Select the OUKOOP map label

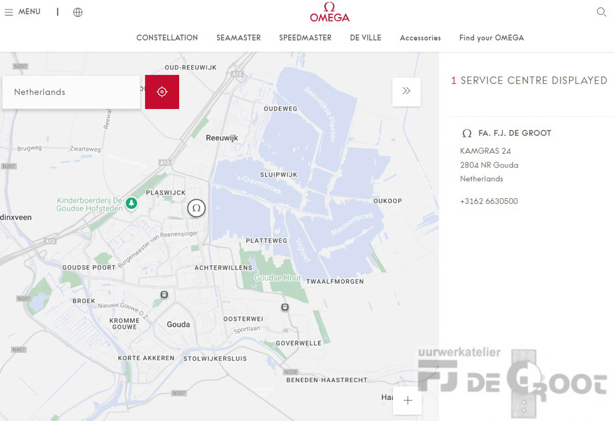click(388, 201)
